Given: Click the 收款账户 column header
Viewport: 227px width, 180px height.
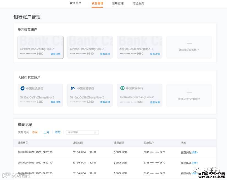Looking at the screenshot, I should click(x=149, y=143).
